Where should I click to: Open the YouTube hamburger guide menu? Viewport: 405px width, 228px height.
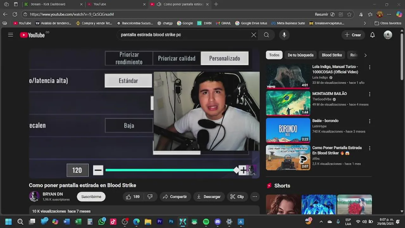click(x=10, y=35)
